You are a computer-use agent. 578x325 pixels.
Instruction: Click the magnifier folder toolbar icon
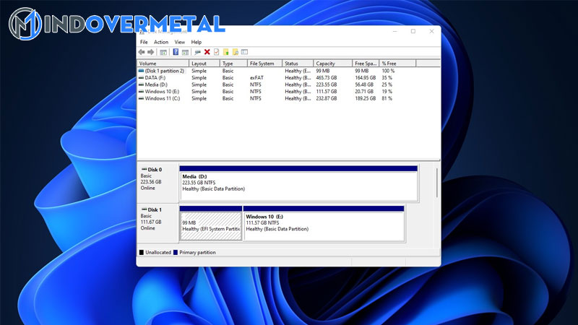pyautogui.click(x=235, y=52)
